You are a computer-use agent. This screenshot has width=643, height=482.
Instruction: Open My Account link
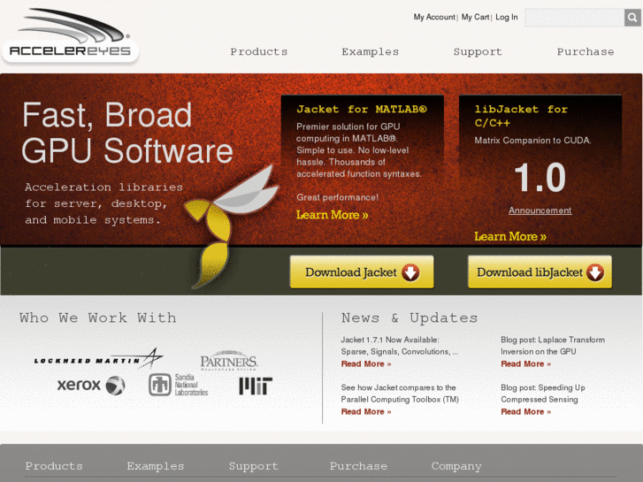[x=434, y=17]
